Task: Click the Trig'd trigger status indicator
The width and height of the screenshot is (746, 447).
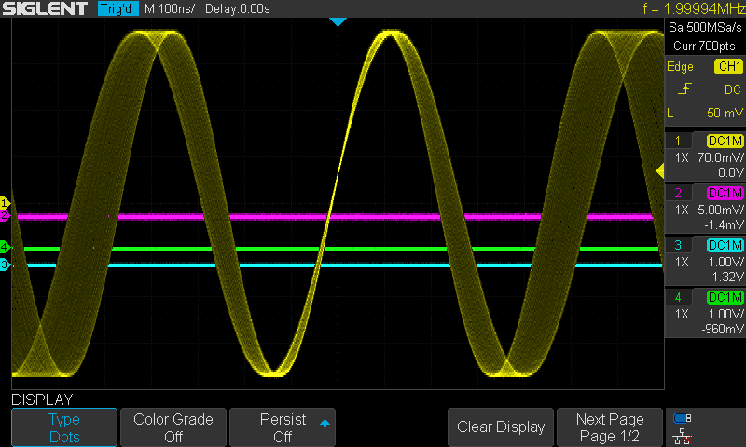Action: 117,8
